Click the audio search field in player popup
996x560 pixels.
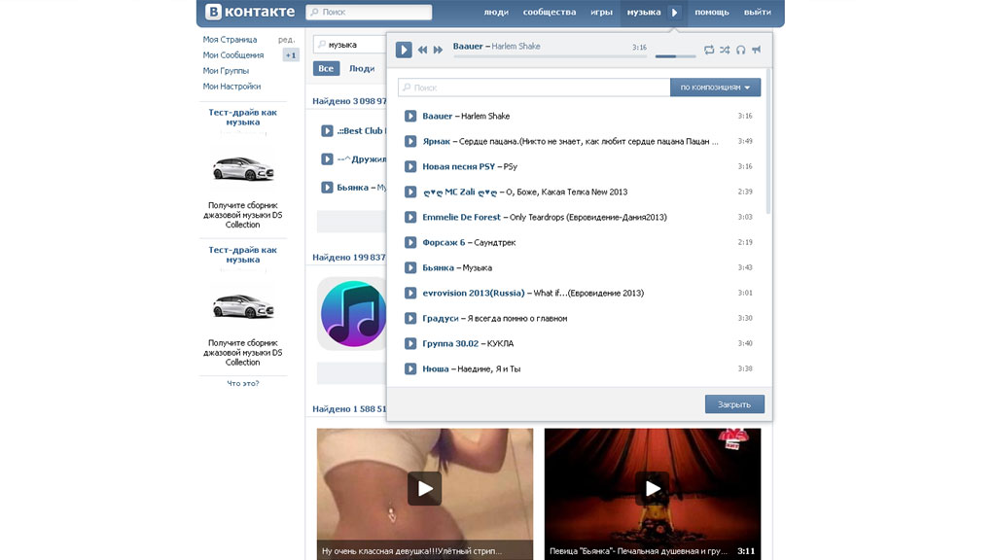coord(534,87)
